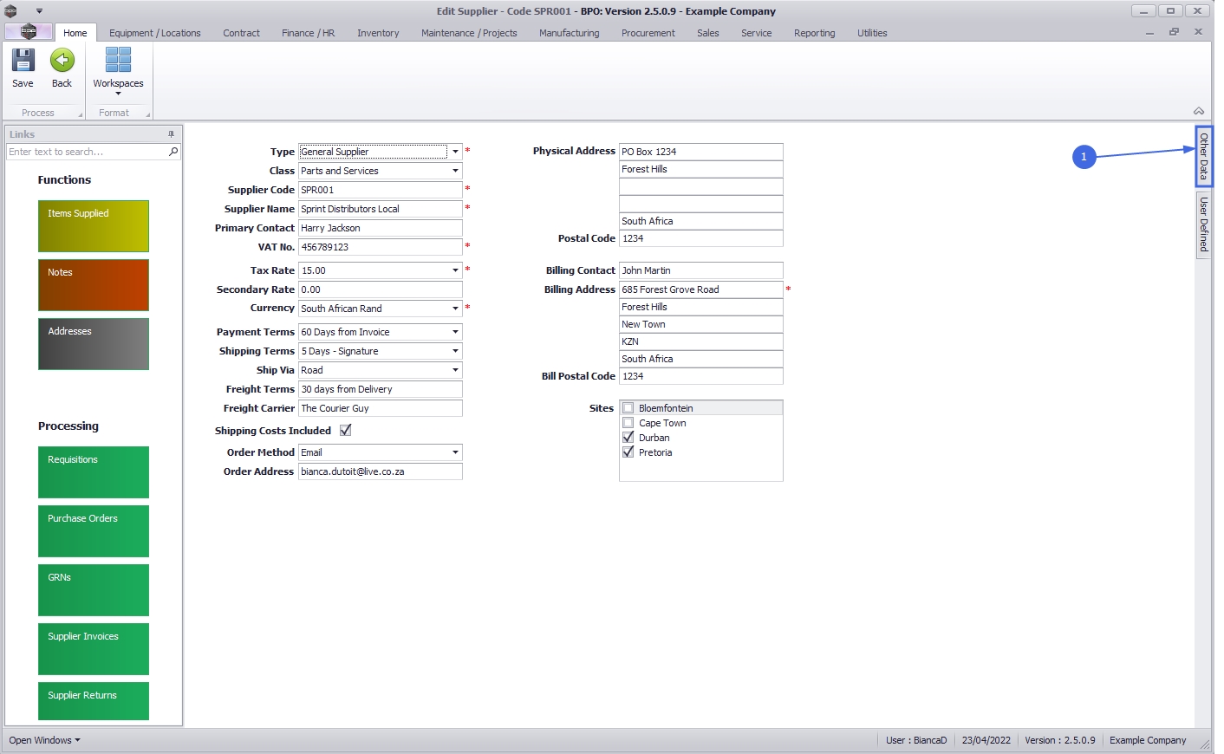Open the Notes function tile
Viewport: 1224px width, 754px height.
[94, 285]
